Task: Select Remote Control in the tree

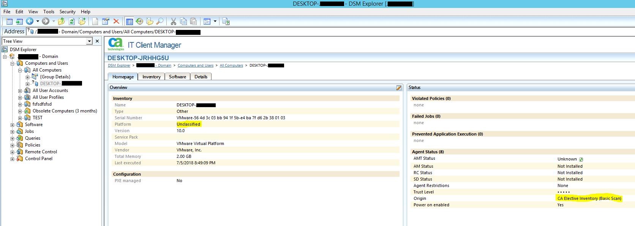Action: pos(41,152)
